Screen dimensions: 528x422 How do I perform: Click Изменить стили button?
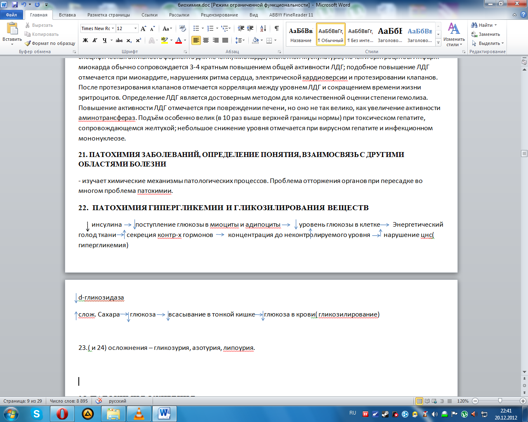(454, 34)
